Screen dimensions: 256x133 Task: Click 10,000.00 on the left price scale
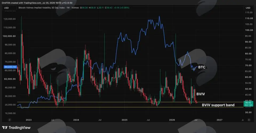10,113
